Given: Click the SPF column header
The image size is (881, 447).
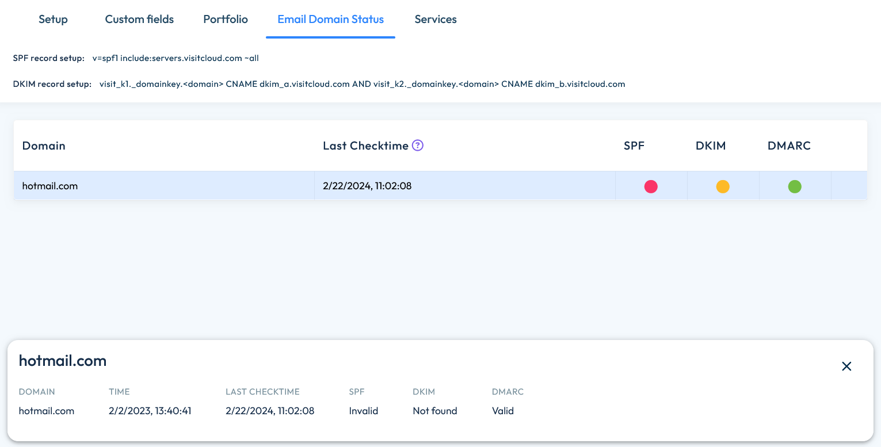Looking at the screenshot, I should point(634,146).
